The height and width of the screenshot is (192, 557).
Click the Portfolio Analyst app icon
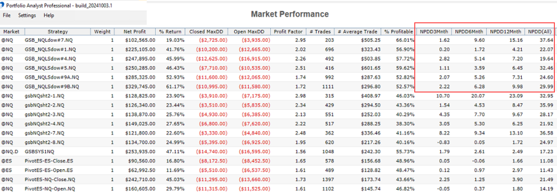[x=2, y=5]
